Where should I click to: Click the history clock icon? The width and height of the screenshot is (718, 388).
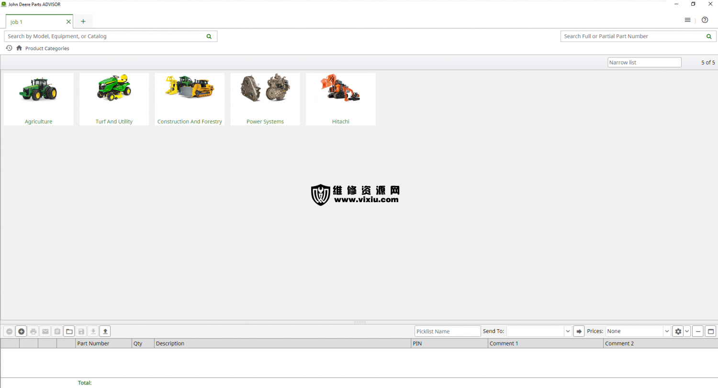9,48
